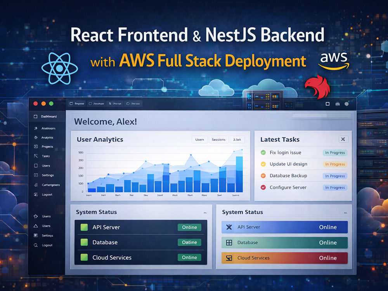The image size is (388, 291).
Task: Open the Projects label in the sidebar
Action: pos(47,147)
